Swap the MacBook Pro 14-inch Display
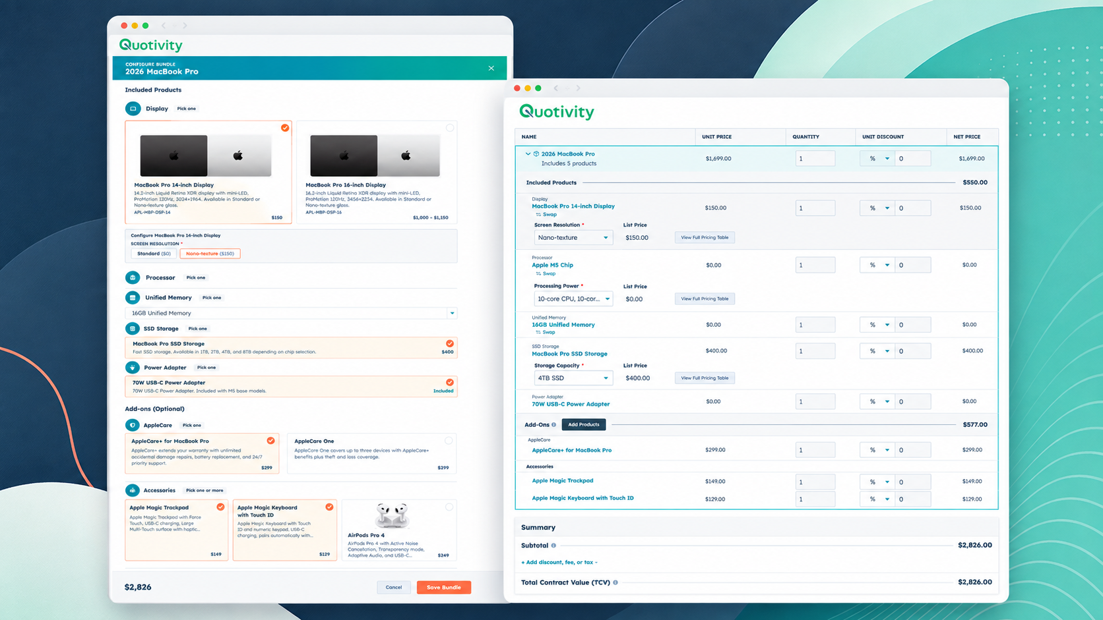Viewport: 1103px width, 620px height. click(546, 215)
